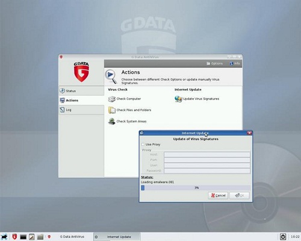Switch to G Data AntiVirus taskbar window
This screenshot has height=241, width=301.
coord(69,237)
